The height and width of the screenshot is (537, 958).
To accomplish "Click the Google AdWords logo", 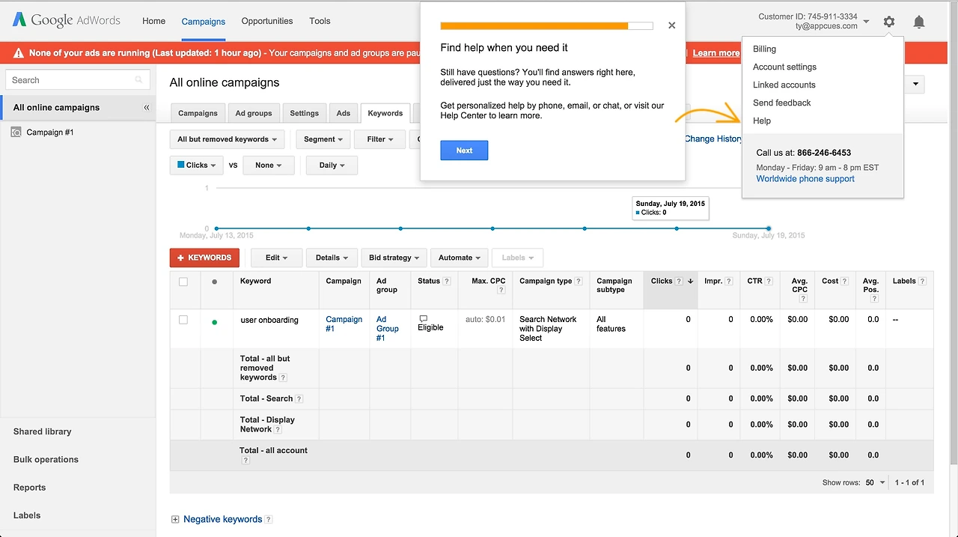I will (67, 20).
